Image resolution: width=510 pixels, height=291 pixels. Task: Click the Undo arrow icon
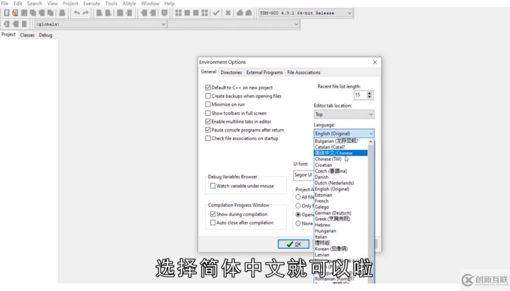pos(77,12)
